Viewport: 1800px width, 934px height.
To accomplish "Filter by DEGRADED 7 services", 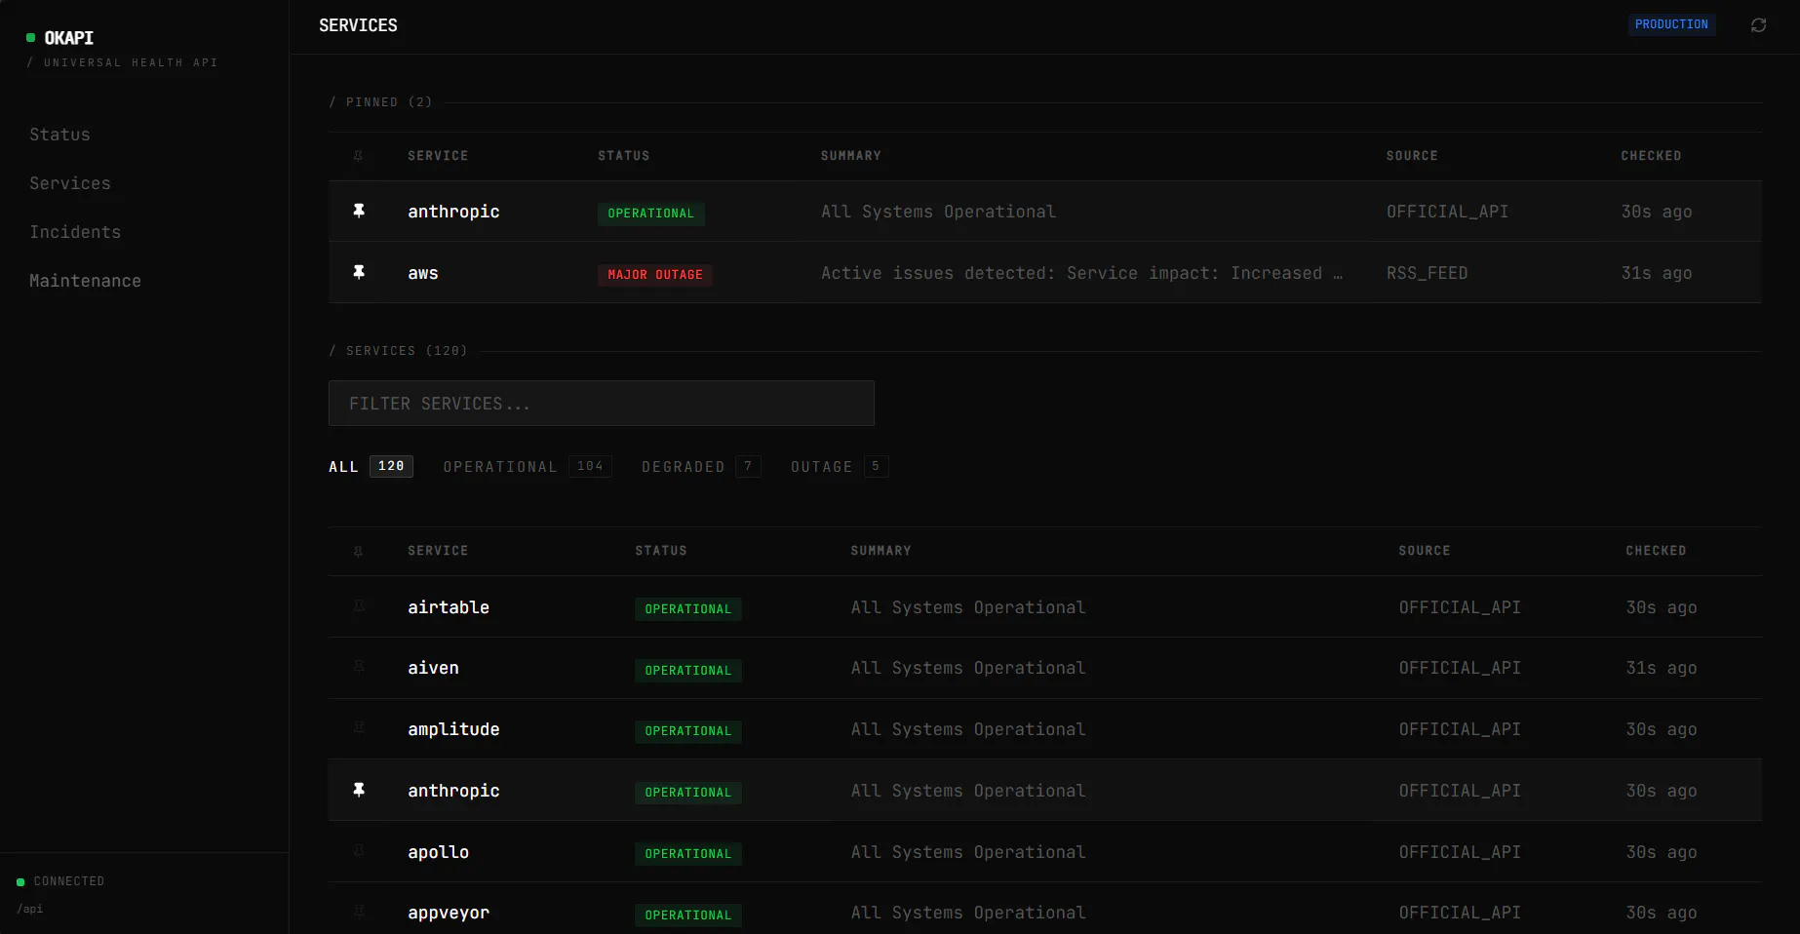I will tap(701, 466).
